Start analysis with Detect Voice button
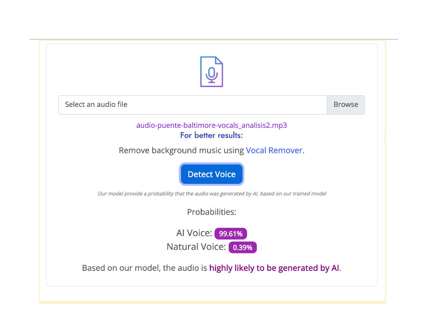 (x=212, y=174)
